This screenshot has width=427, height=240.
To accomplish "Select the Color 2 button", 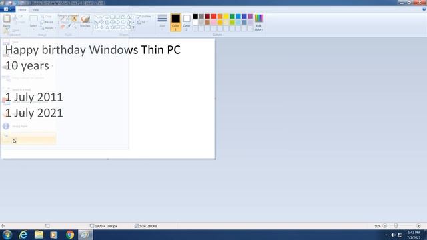I will tap(187, 22).
